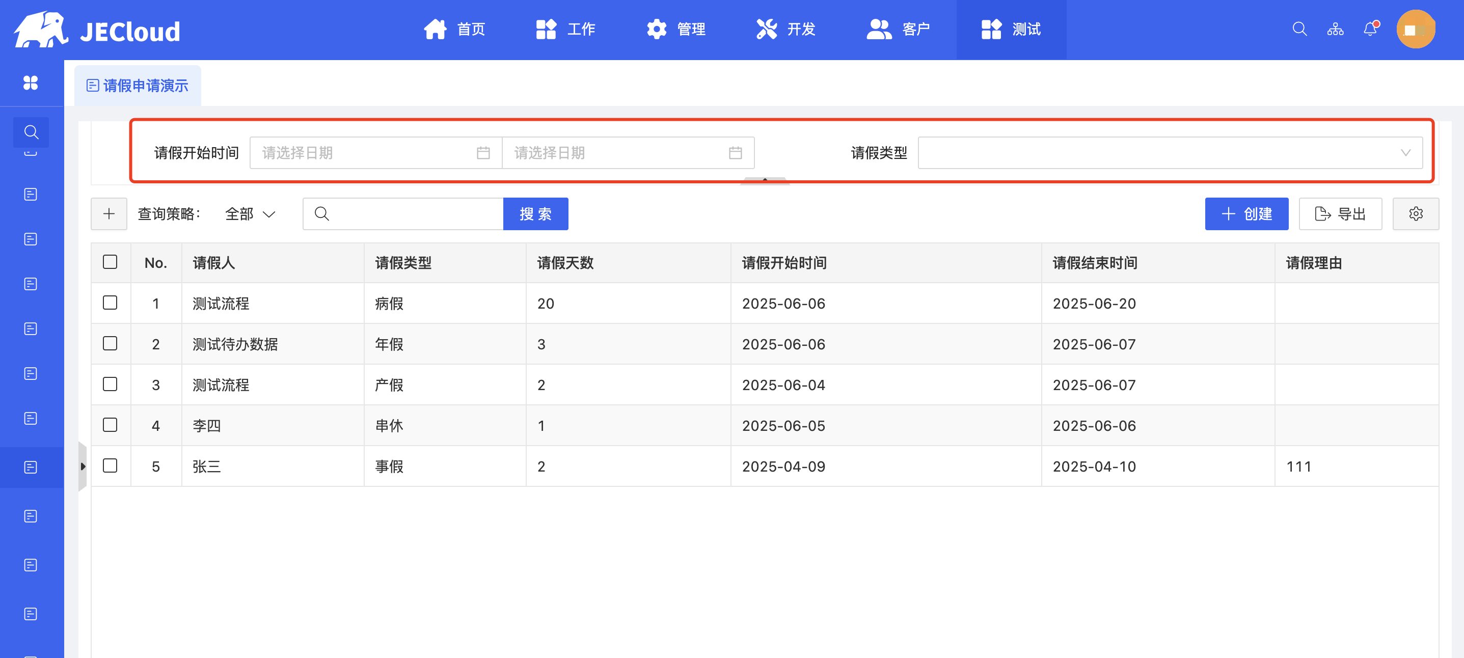Screen dimensions: 1464x658
Task: Open the sidebar search icon
Action: (x=31, y=132)
